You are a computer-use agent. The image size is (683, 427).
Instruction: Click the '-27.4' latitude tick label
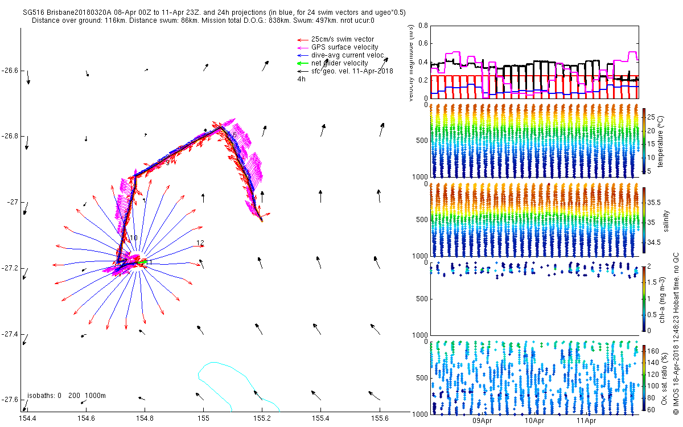click(10, 334)
